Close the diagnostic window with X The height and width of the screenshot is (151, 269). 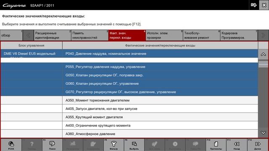coord(264,5)
